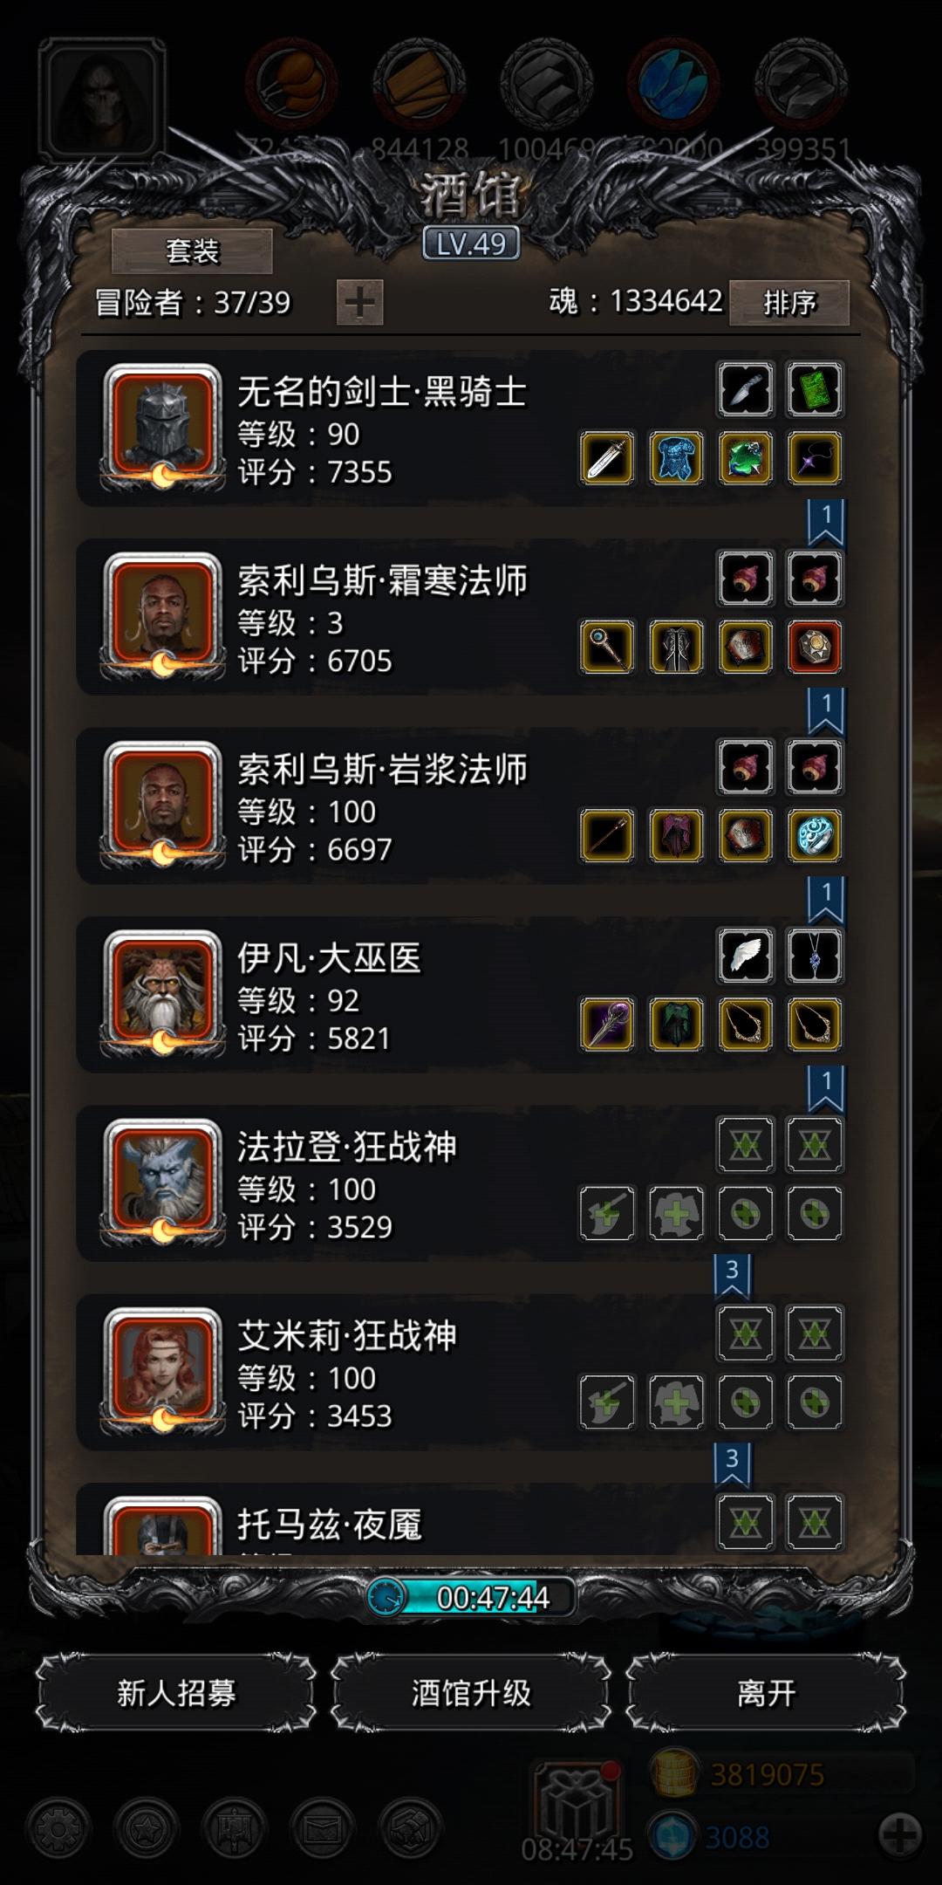
Task: Click the plus button beside adventurer count
Action: [360, 303]
